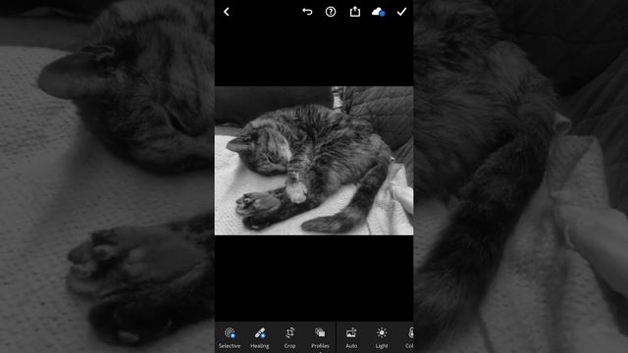Check the cloud sync status icon

(378, 12)
